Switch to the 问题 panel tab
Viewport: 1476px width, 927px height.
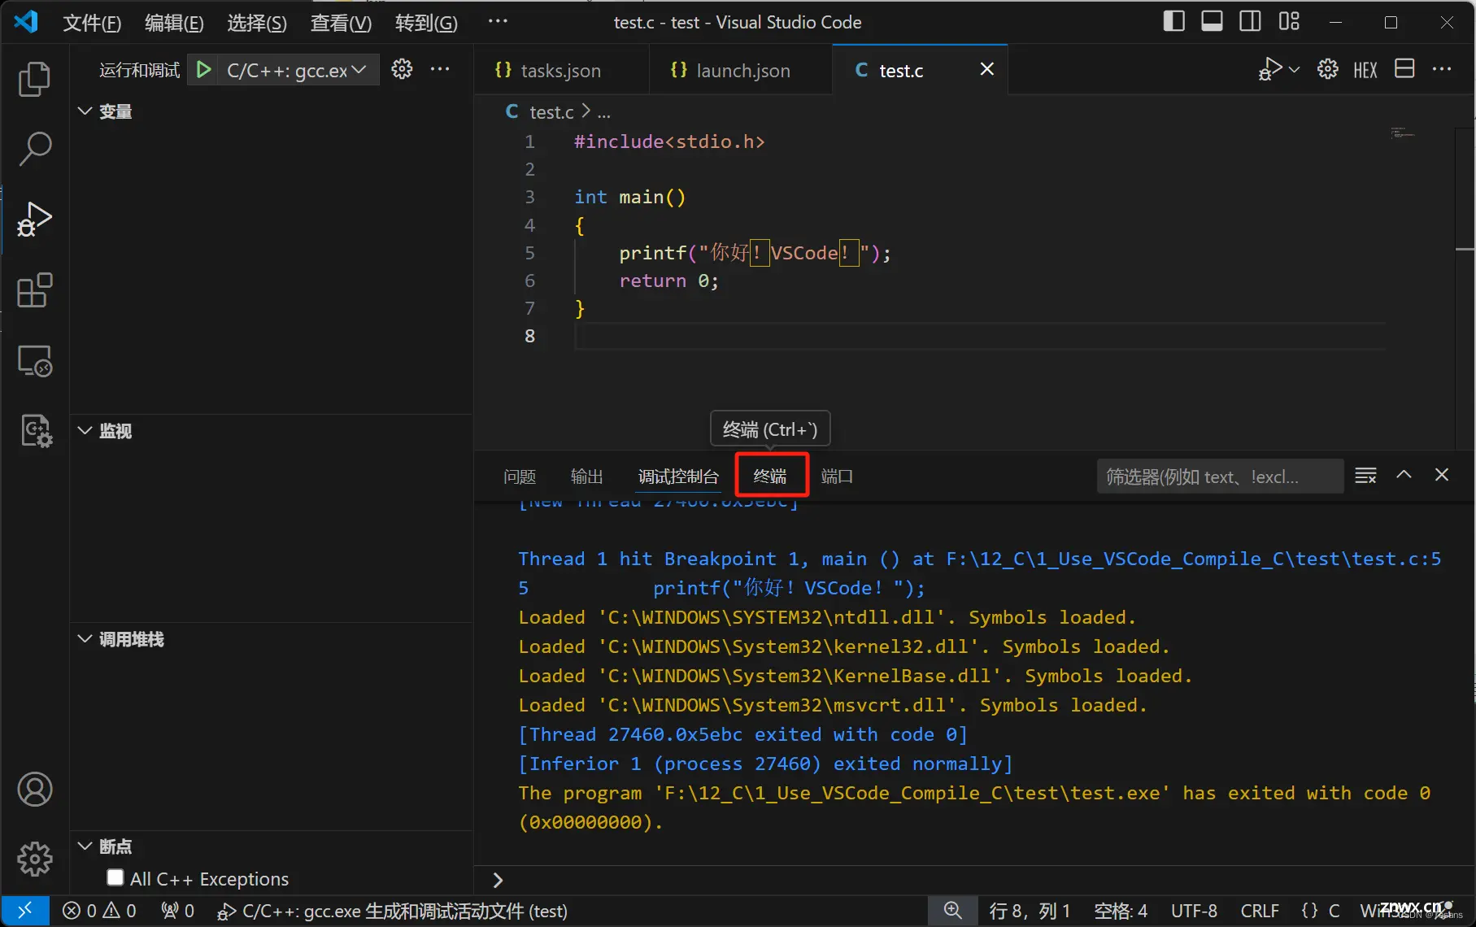click(520, 477)
